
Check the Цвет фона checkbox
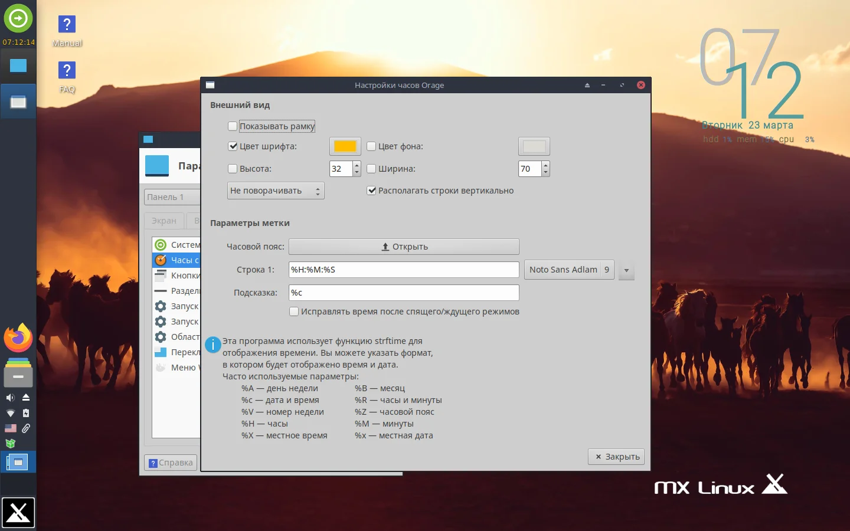click(x=371, y=146)
